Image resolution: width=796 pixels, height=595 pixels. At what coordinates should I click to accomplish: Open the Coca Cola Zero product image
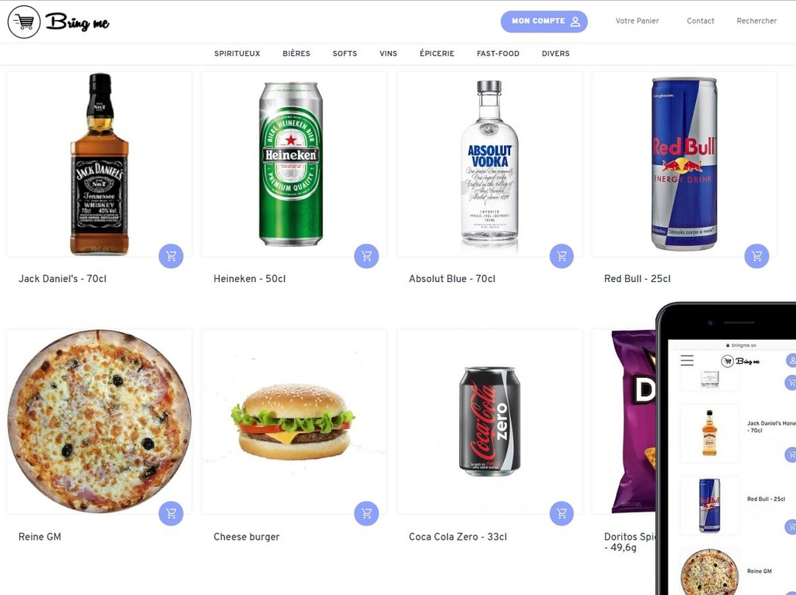[489, 421]
